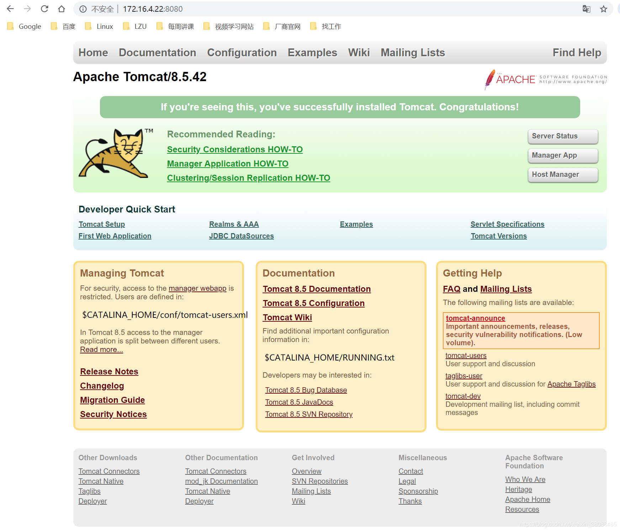The width and height of the screenshot is (620, 531).
Task: Open Apache Taglibs link
Action: coord(571,384)
